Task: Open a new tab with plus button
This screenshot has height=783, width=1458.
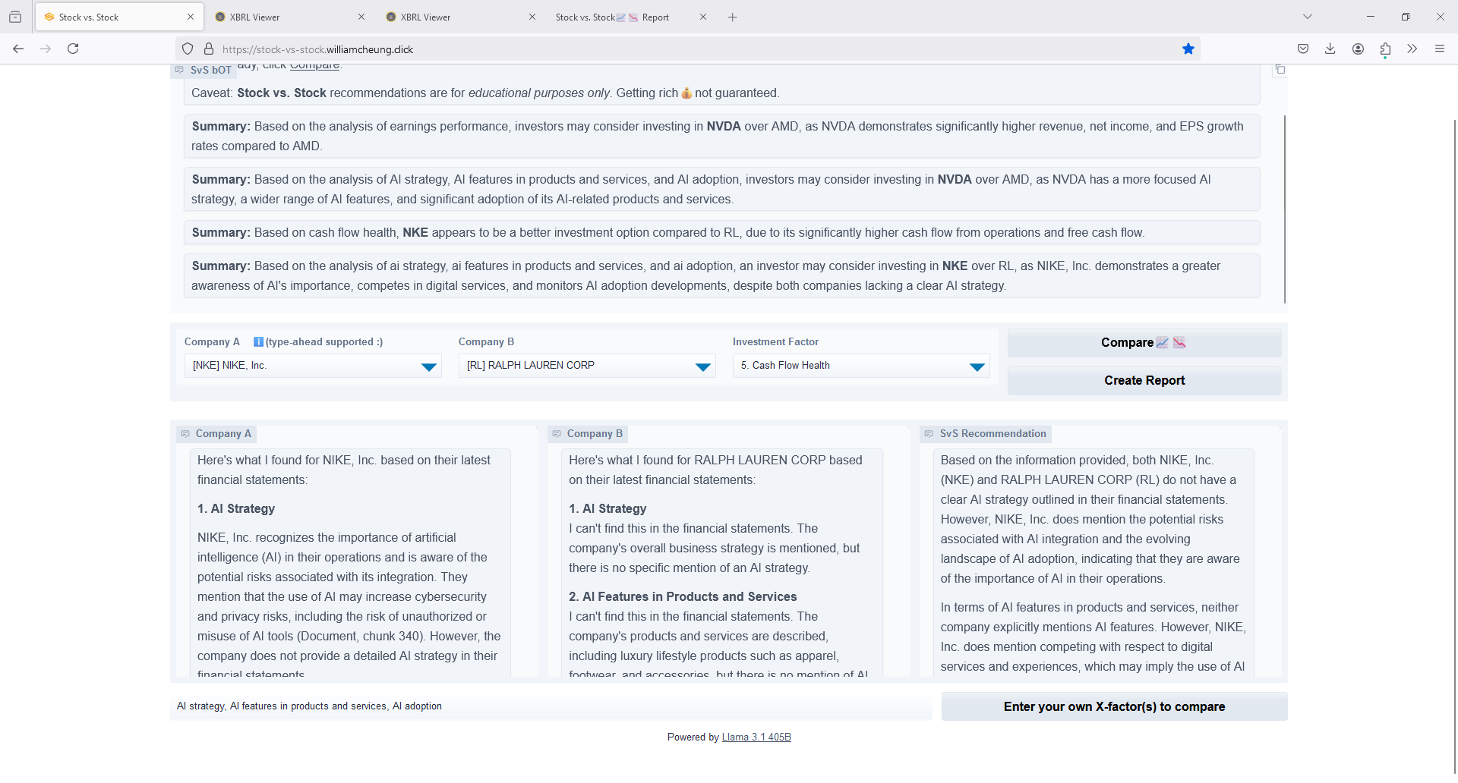Action: (x=732, y=17)
